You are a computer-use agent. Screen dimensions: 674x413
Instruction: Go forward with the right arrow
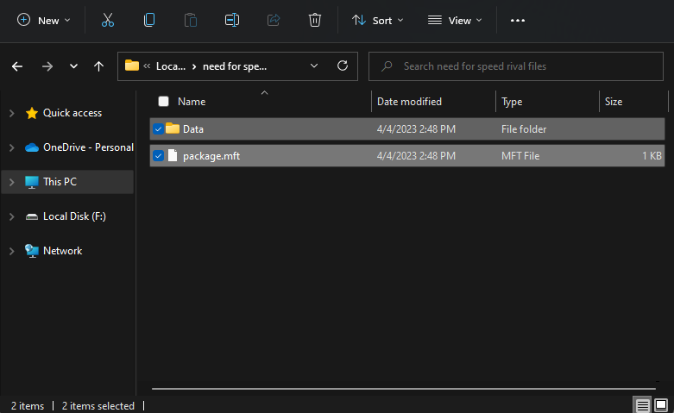[x=47, y=66]
